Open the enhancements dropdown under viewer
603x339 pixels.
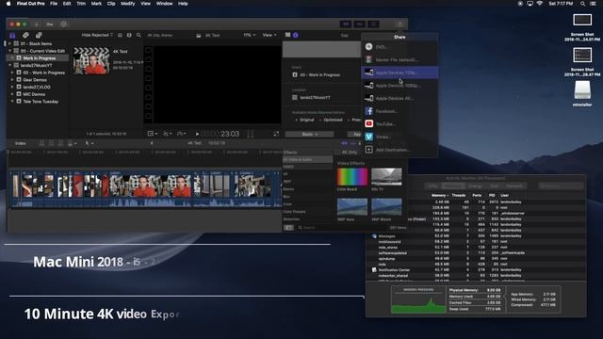tap(167, 134)
